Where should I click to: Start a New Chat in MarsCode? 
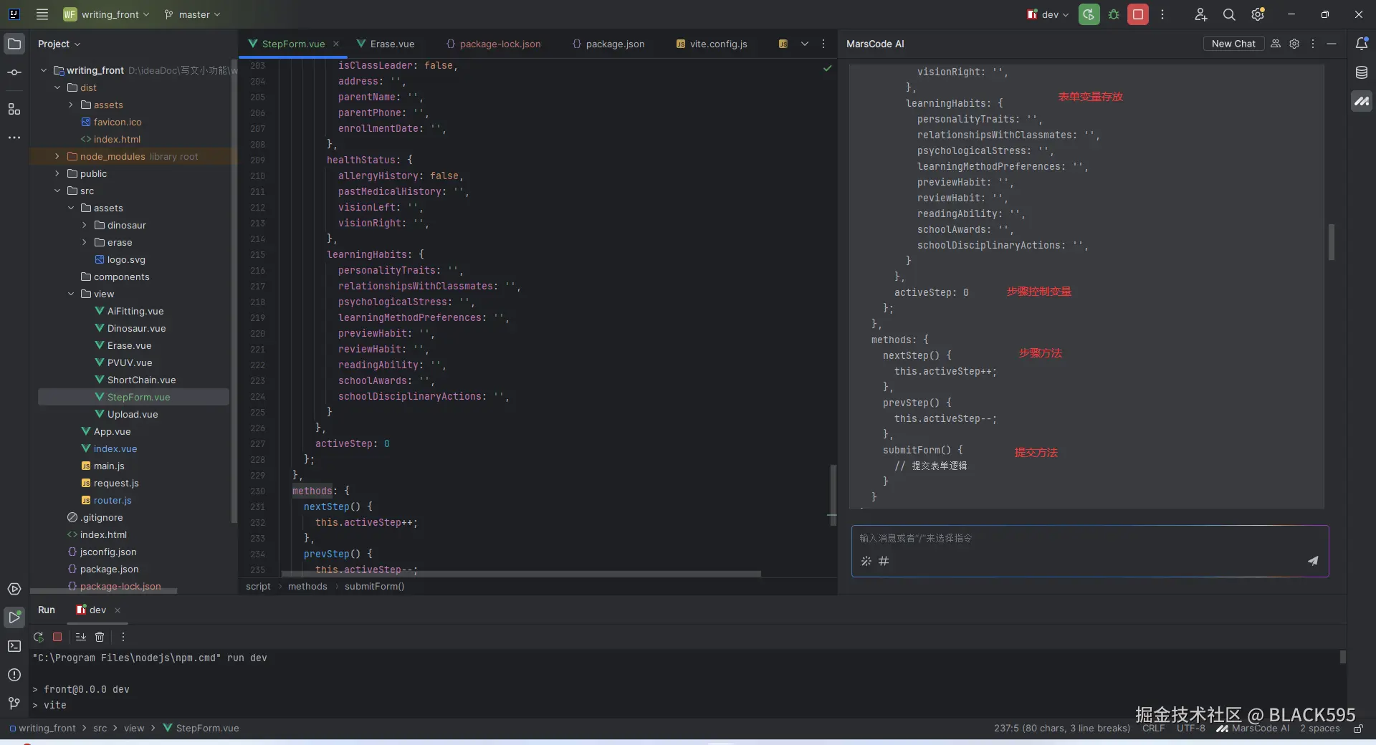coord(1233,44)
